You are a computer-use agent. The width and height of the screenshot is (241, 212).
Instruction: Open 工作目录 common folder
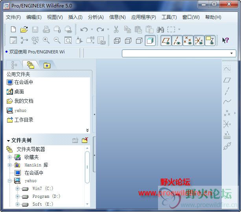click(x=20, y=120)
